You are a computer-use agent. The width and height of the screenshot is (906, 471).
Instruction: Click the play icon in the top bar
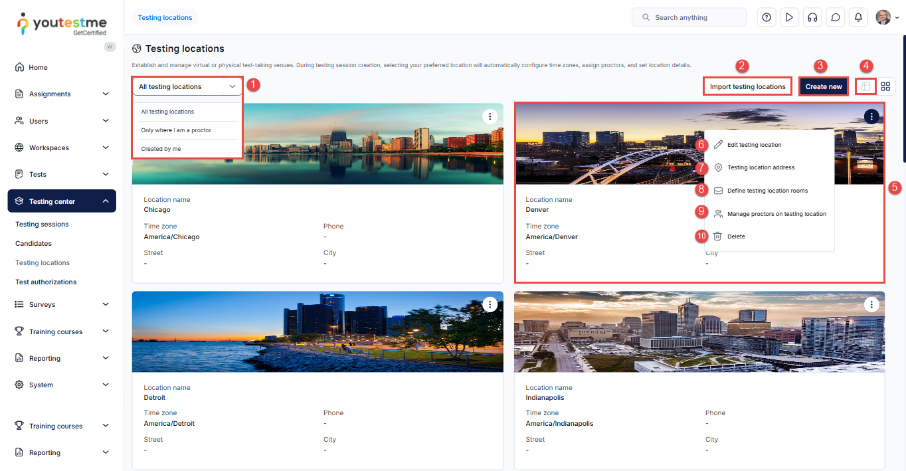point(789,18)
